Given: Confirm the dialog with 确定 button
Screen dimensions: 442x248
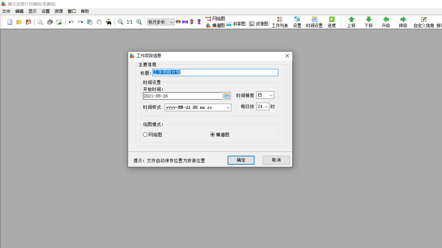Looking at the screenshot, I should point(241,160).
